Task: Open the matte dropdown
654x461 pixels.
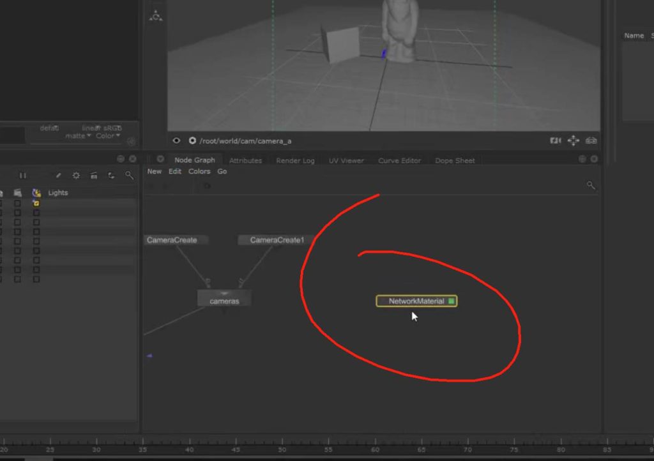Action: tap(78, 135)
